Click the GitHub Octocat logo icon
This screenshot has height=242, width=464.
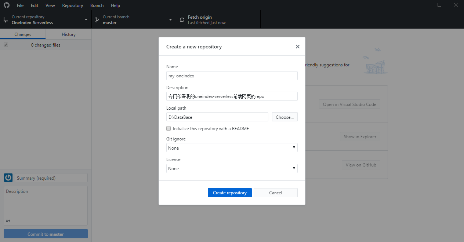pos(7,5)
